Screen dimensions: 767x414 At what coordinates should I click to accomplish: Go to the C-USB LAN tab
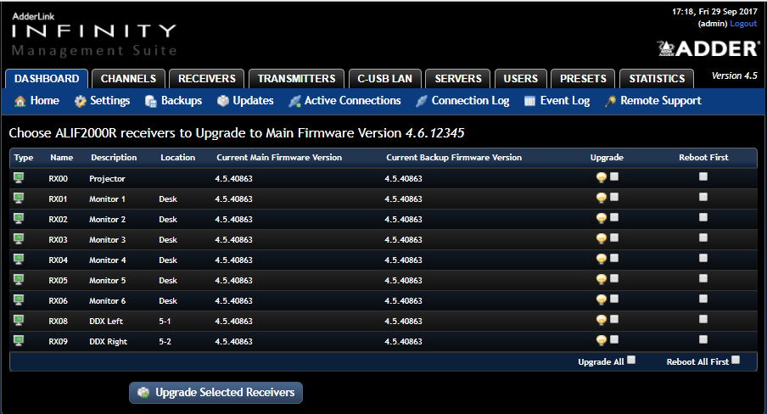point(385,79)
